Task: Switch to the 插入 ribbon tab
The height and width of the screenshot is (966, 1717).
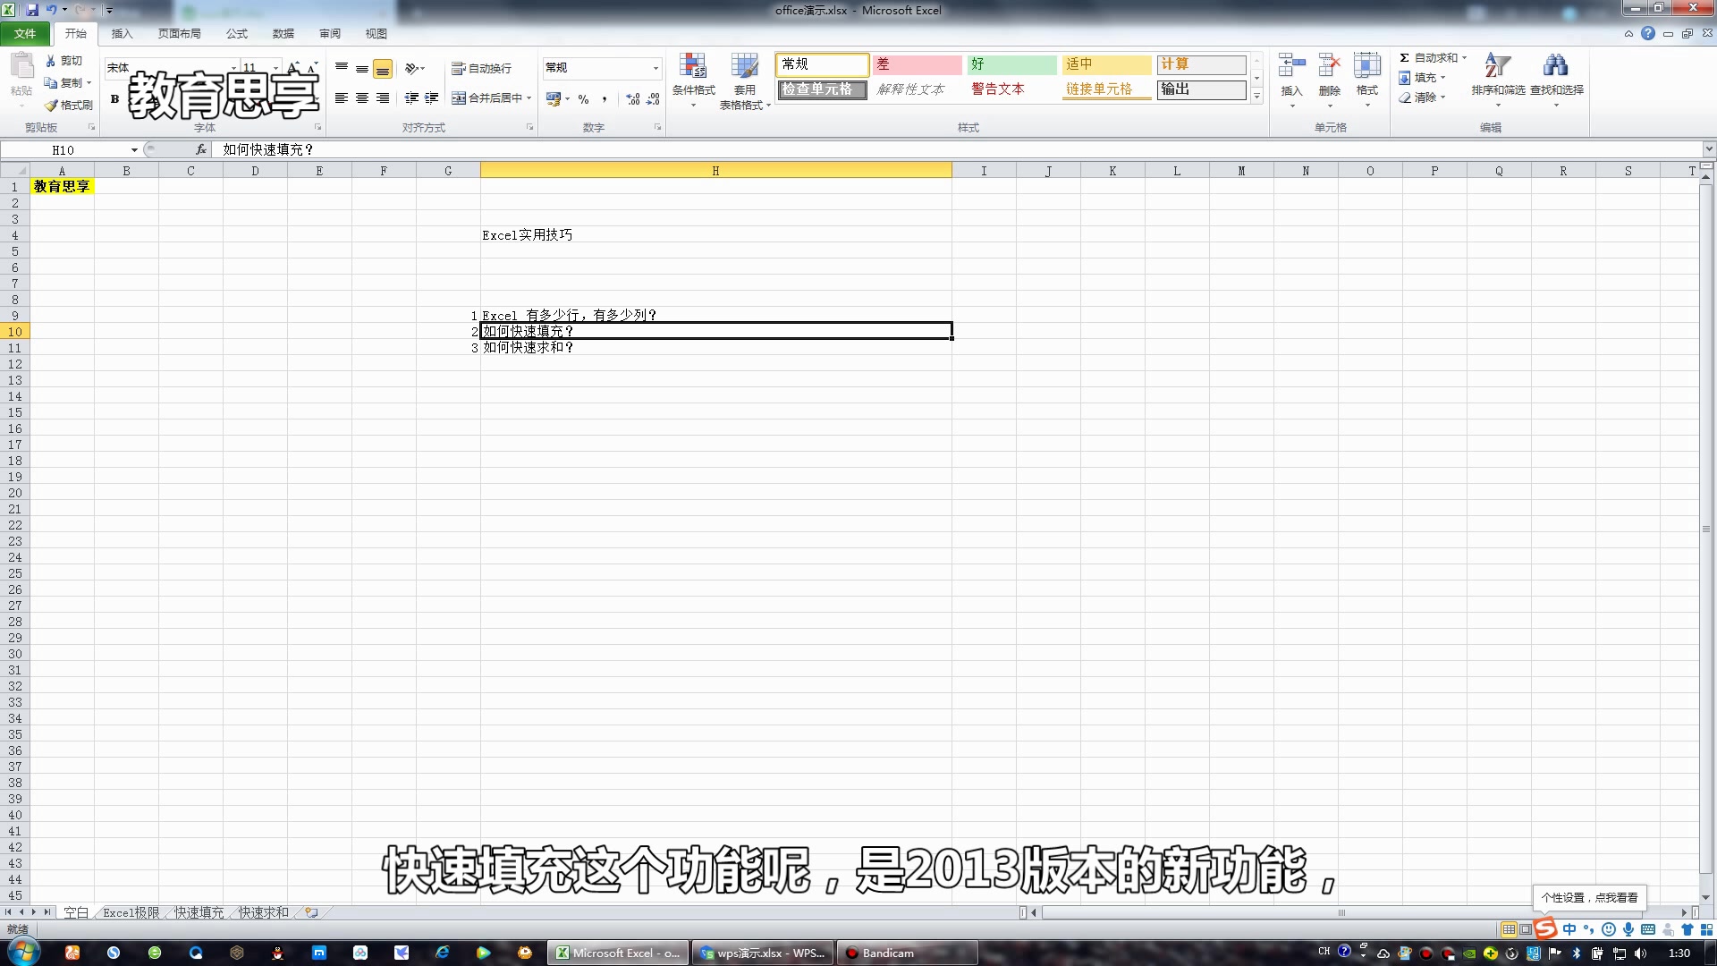Action: click(121, 33)
